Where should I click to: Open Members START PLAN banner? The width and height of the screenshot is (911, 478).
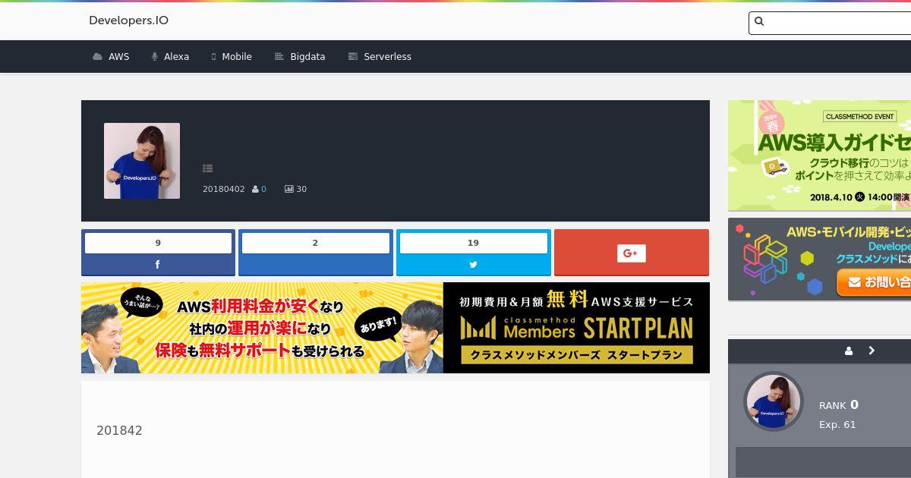point(396,328)
